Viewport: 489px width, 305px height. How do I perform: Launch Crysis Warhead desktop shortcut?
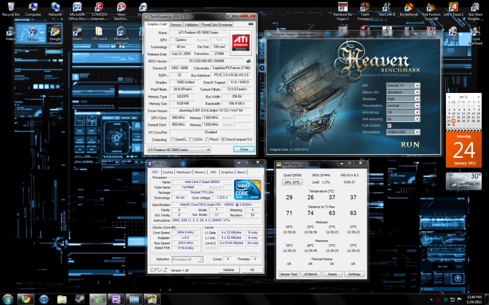[475, 36]
